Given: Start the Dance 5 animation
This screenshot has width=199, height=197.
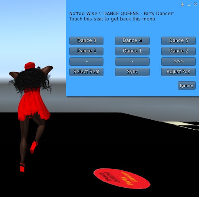Looking at the screenshot, I should [x=178, y=41].
